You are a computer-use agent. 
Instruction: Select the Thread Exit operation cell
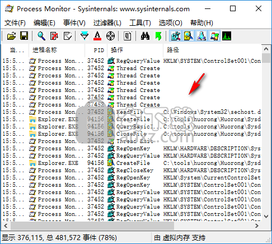tap(135, 141)
